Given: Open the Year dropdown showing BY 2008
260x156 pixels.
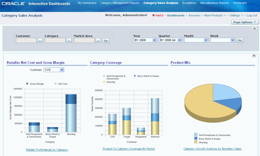Looking at the screenshot, I should [145, 40].
